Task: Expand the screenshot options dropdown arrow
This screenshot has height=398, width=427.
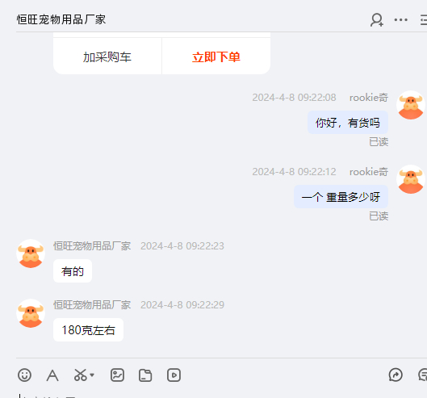Action: click(92, 375)
